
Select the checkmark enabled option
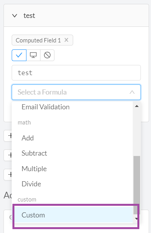19,55
